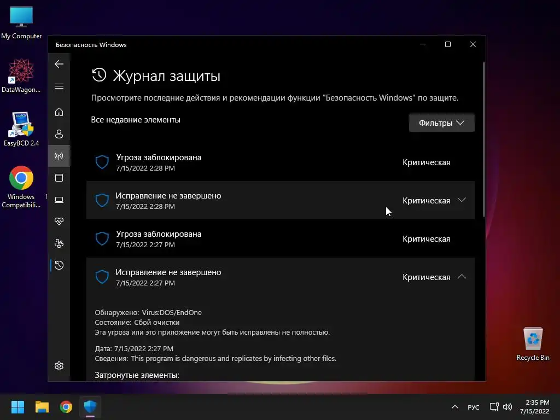Open Recycle Bin on desktop
560x420 pixels.
(533, 344)
